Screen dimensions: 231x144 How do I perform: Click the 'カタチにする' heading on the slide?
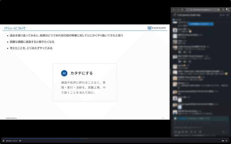click(x=82, y=73)
